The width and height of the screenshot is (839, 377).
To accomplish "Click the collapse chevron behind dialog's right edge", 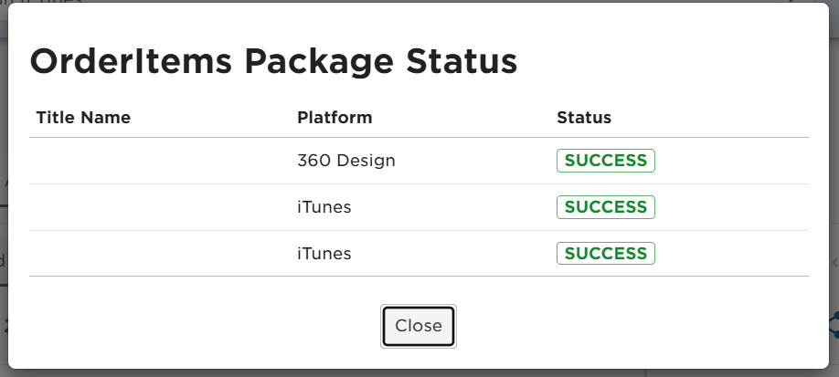I will (834, 262).
